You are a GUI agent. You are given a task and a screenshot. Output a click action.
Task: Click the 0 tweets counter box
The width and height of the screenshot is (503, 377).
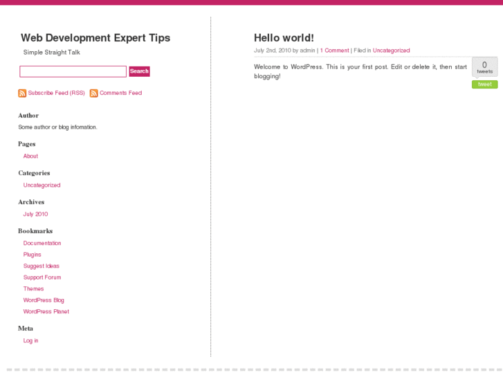tap(484, 67)
